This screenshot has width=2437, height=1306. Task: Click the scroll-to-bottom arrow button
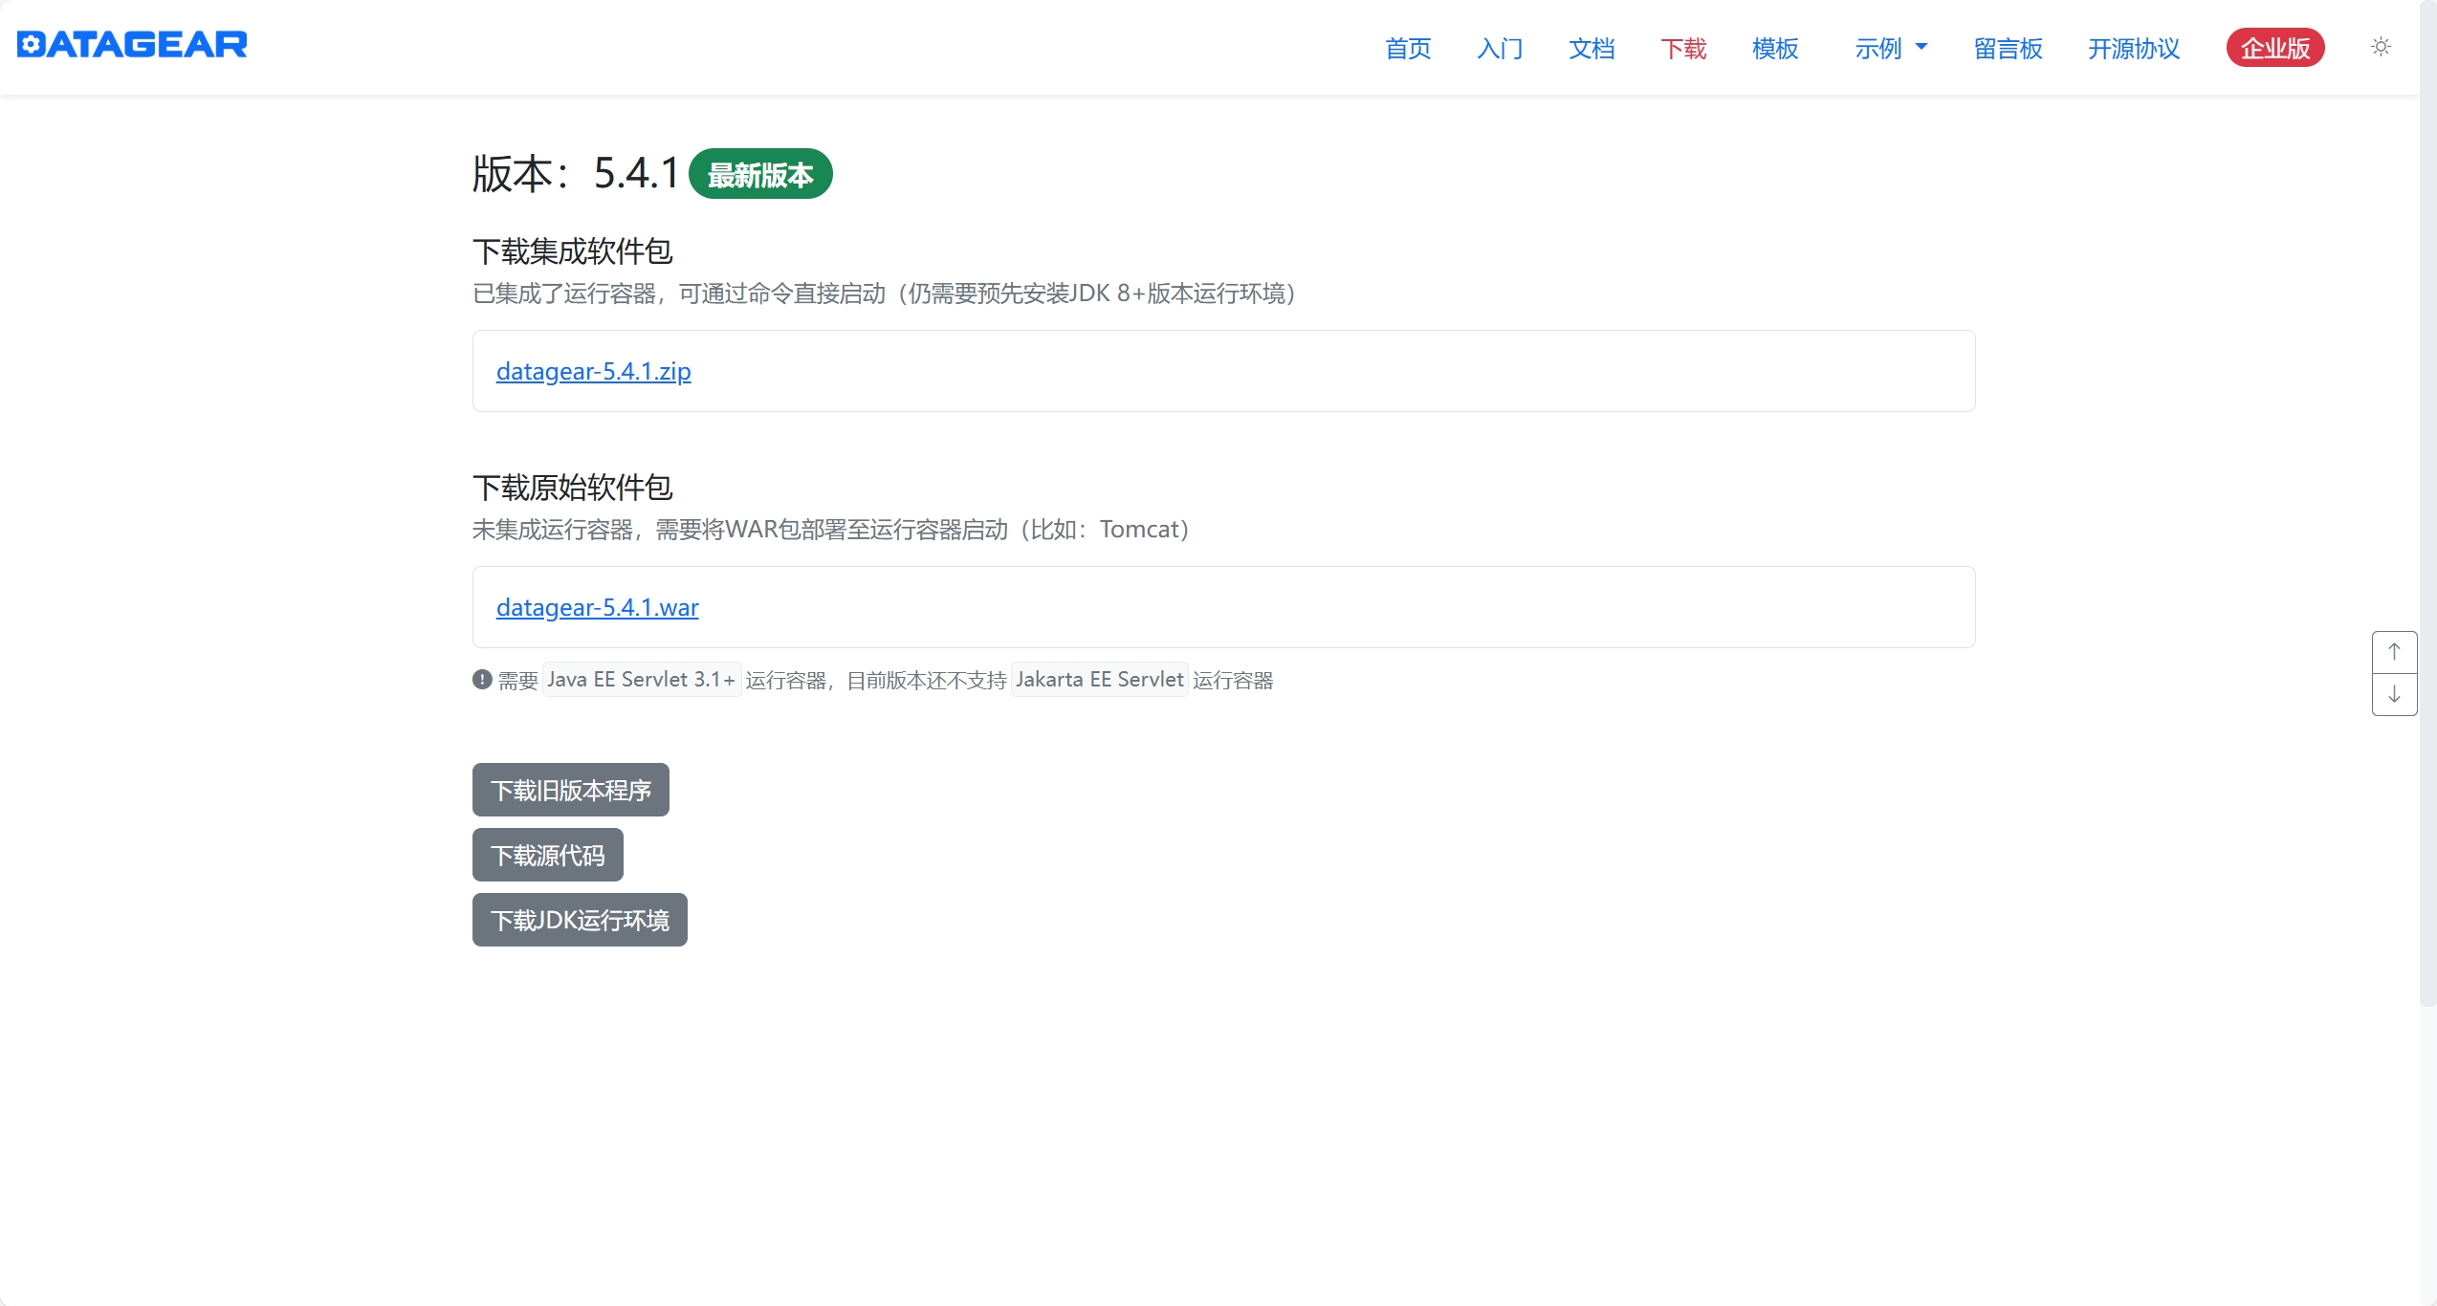(2394, 694)
